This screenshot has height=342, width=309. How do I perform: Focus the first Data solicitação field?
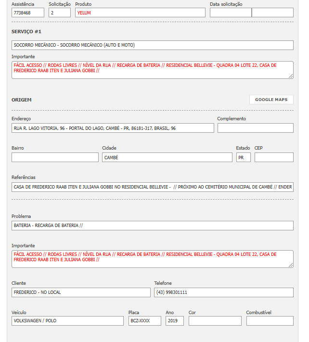231,13
